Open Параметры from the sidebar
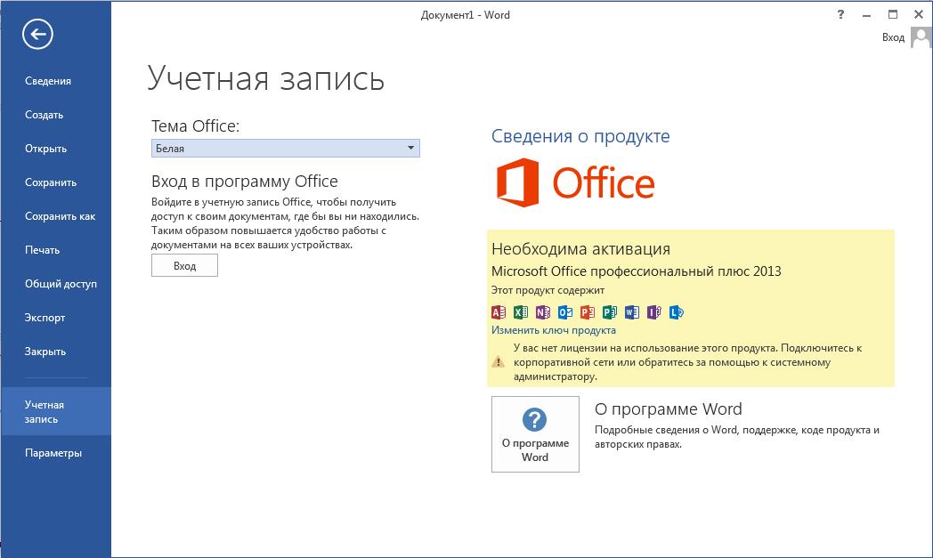933x558 pixels. (x=53, y=453)
